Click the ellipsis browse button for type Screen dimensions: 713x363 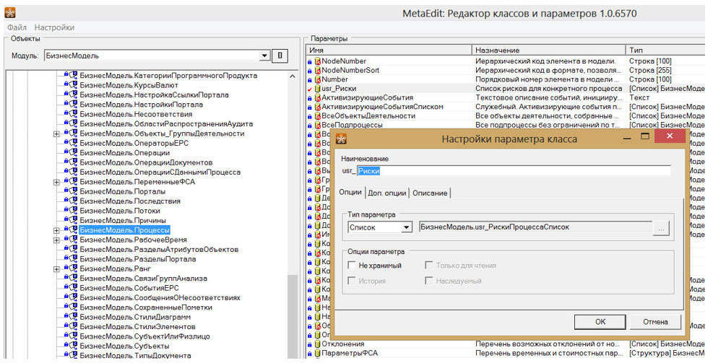point(660,227)
